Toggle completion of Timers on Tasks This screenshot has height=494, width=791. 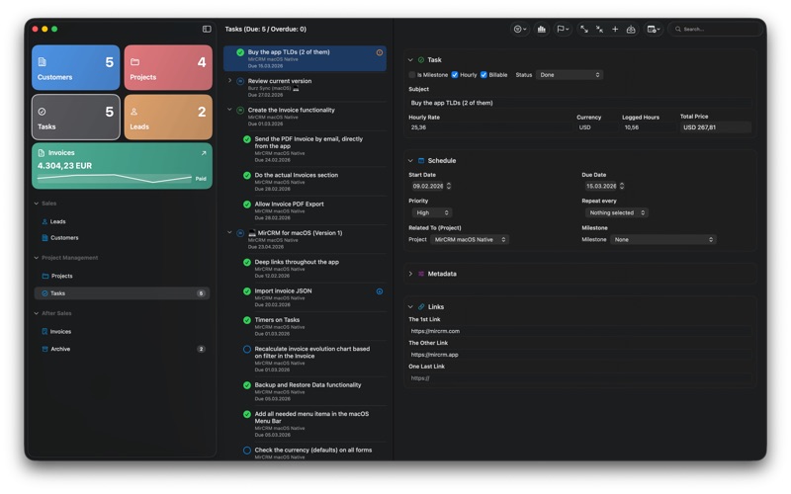pyautogui.click(x=247, y=320)
